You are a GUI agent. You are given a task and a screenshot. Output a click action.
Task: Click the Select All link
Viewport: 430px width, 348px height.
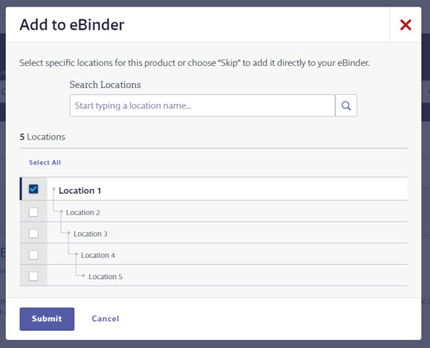pyautogui.click(x=45, y=162)
